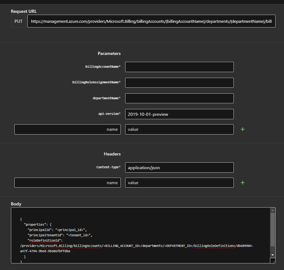Click the api-version field showing 2019-10-01-preview
This screenshot has width=284, height=270.
[179, 114]
